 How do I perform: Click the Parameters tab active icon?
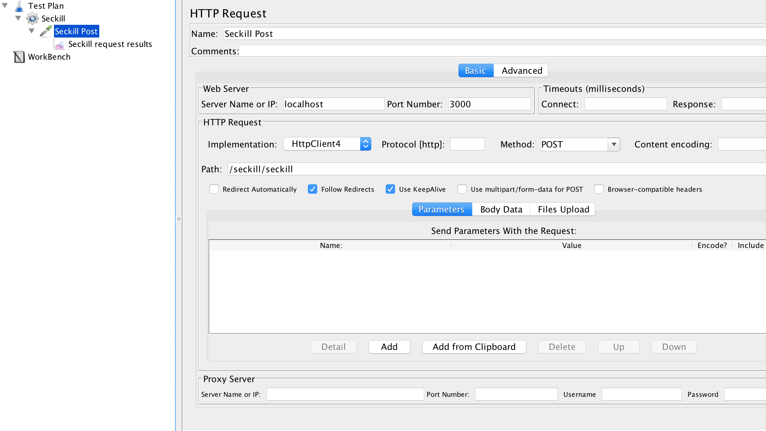[x=441, y=209]
